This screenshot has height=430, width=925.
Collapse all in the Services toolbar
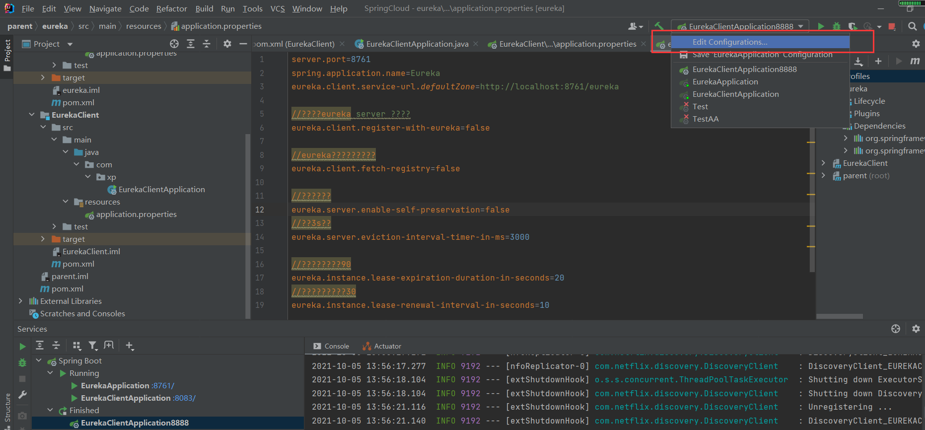pos(56,345)
